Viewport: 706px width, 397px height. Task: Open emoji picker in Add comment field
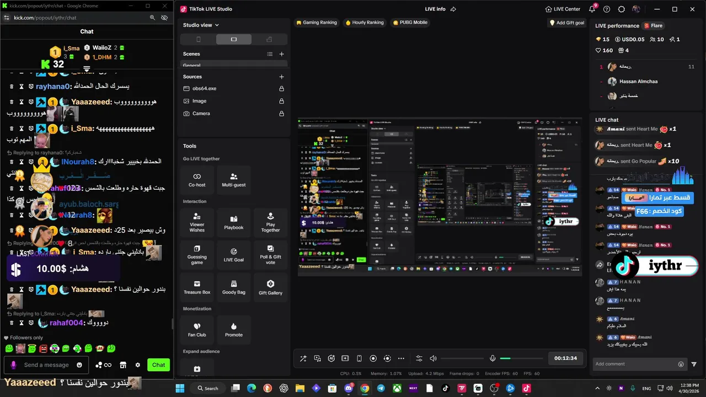pyautogui.click(x=681, y=364)
